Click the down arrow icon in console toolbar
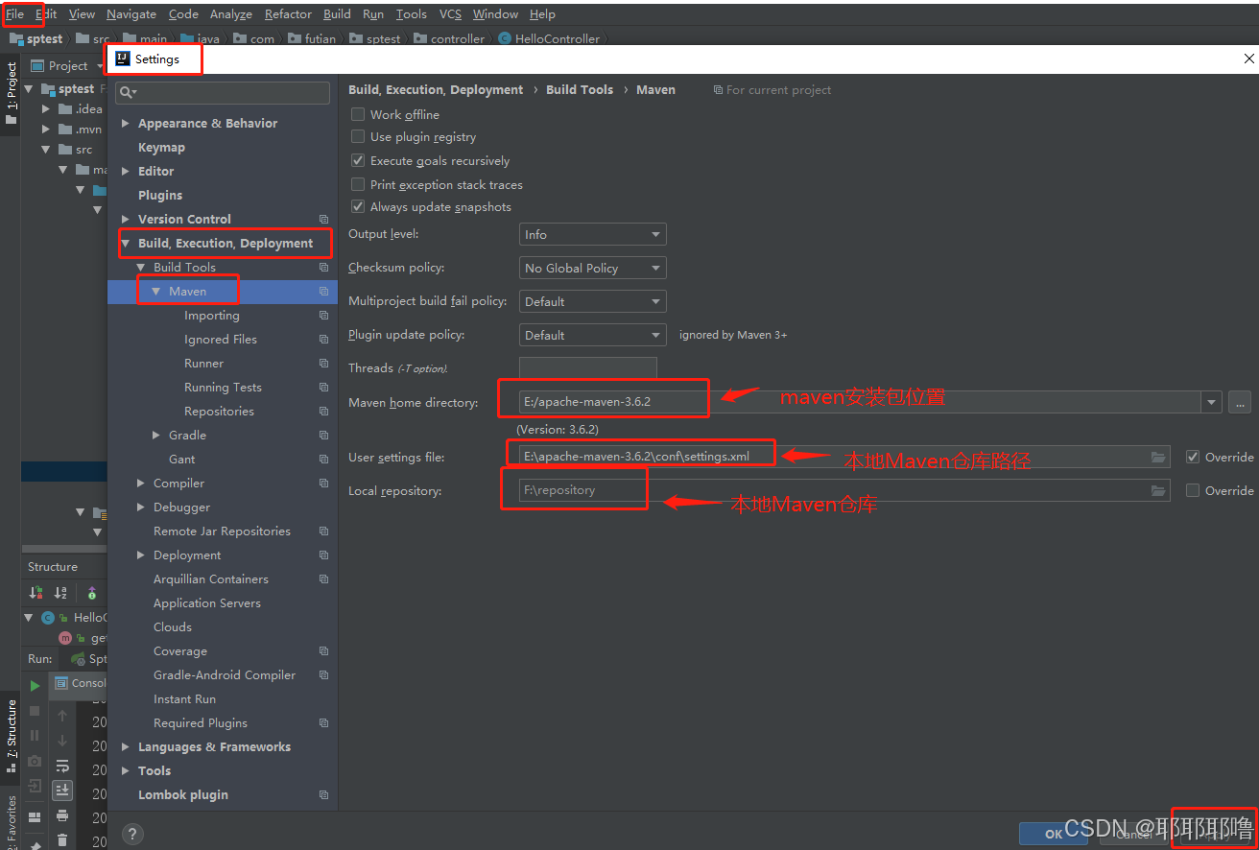 [x=62, y=741]
